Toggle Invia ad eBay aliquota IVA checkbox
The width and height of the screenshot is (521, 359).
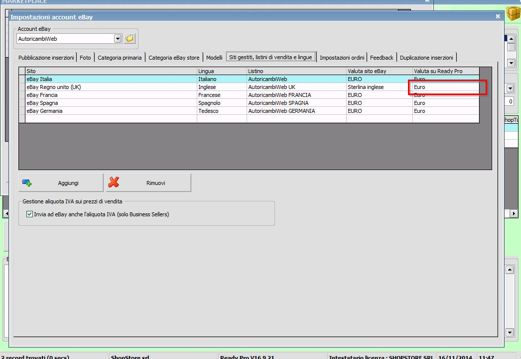tap(29, 214)
